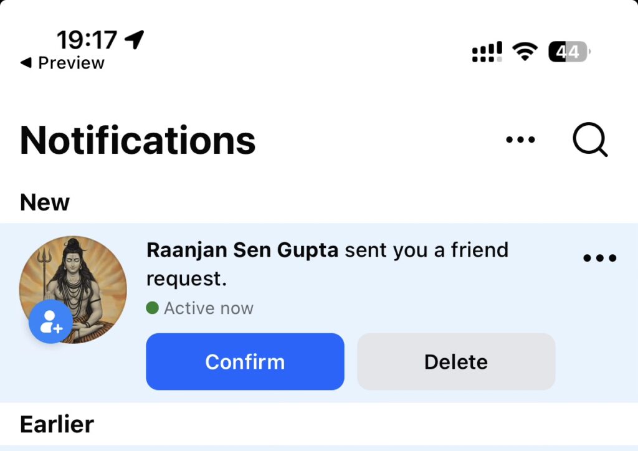The width and height of the screenshot is (638, 451).
Task: Select the Earlier notifications section header
Action: tap(56, 424)
